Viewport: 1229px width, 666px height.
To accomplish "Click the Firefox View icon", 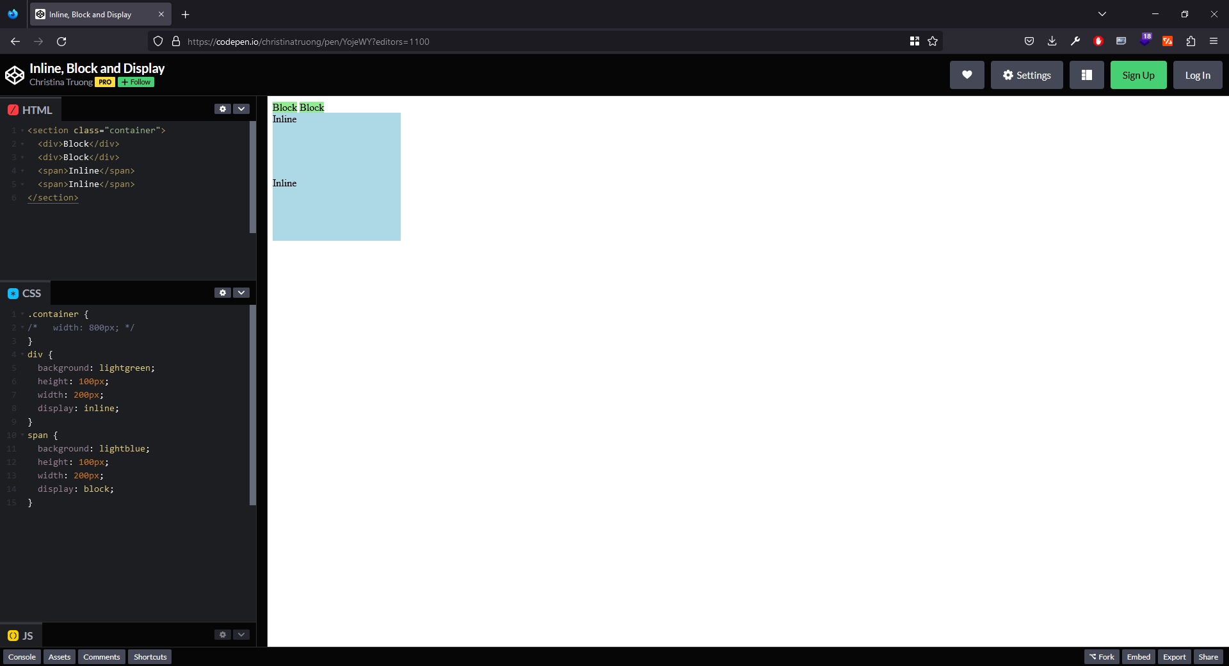I will (13, 14).
